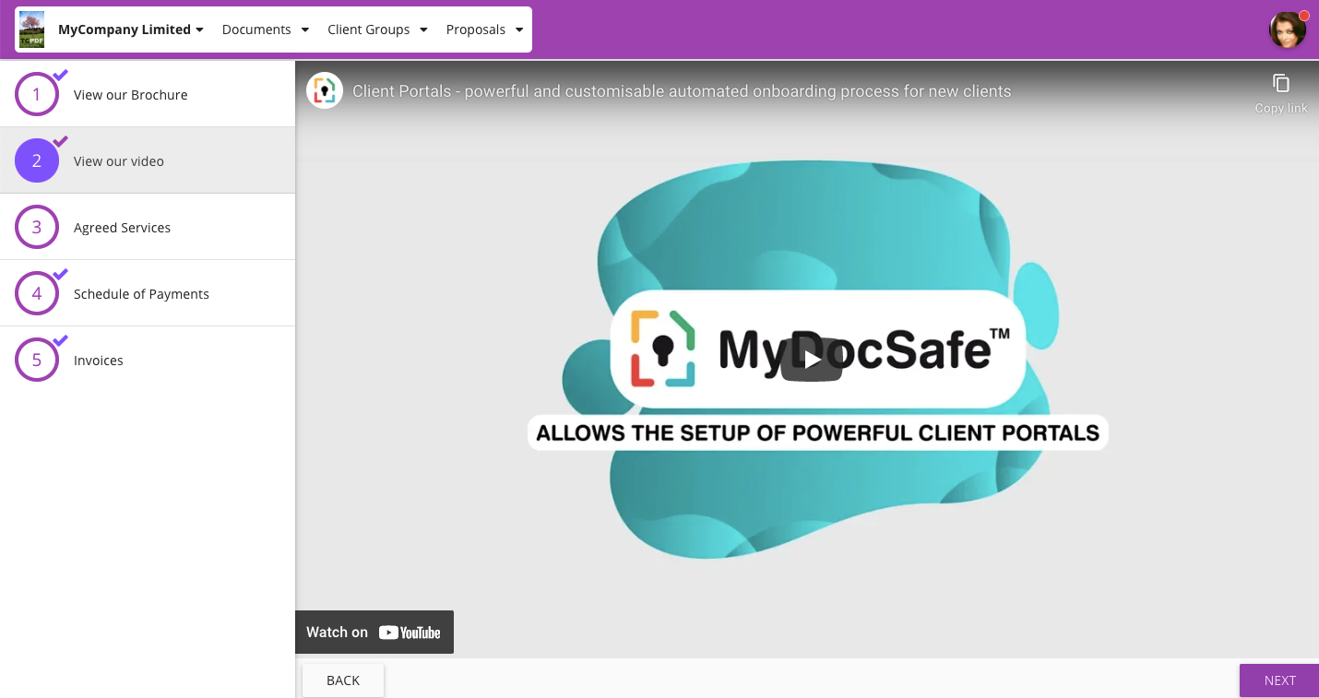The width and height of the screenshot is (1319, 698).
Task: Click the NEXT button
Action: [1279, 680]
